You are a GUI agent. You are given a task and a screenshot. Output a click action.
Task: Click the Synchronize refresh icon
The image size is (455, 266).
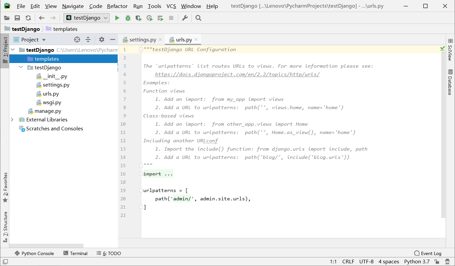pos(28,18)
